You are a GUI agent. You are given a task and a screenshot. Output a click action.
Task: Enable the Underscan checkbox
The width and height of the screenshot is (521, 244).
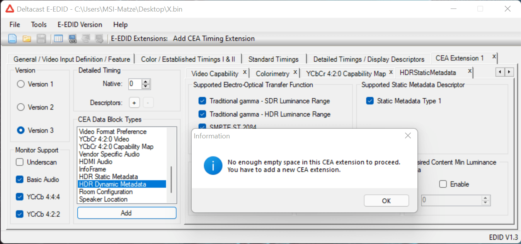click(x=20, y=162)
